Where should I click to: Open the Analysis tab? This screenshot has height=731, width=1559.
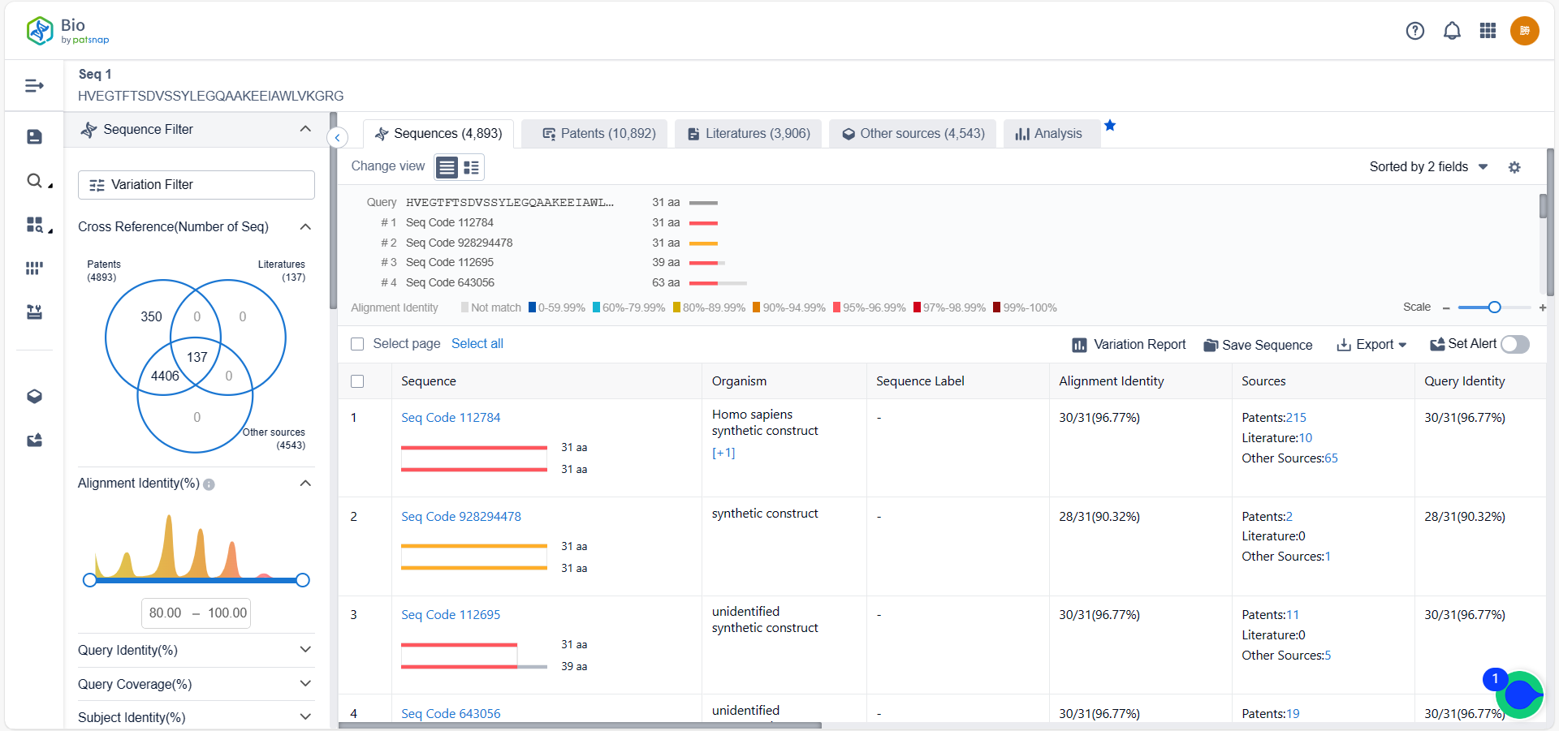coord(1049,134)
